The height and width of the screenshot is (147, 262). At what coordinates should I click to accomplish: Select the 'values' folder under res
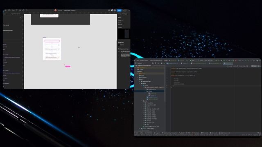pyautogui.click(x=148, y=121)
